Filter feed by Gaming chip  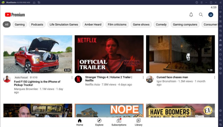pyautogui.click(x=20, y=24)
